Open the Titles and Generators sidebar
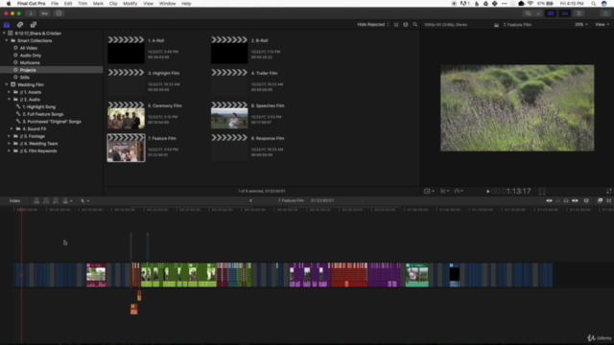The image size is (614, 345). 34,25
